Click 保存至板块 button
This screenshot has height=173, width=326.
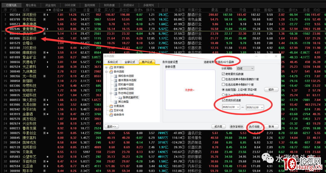237,127
